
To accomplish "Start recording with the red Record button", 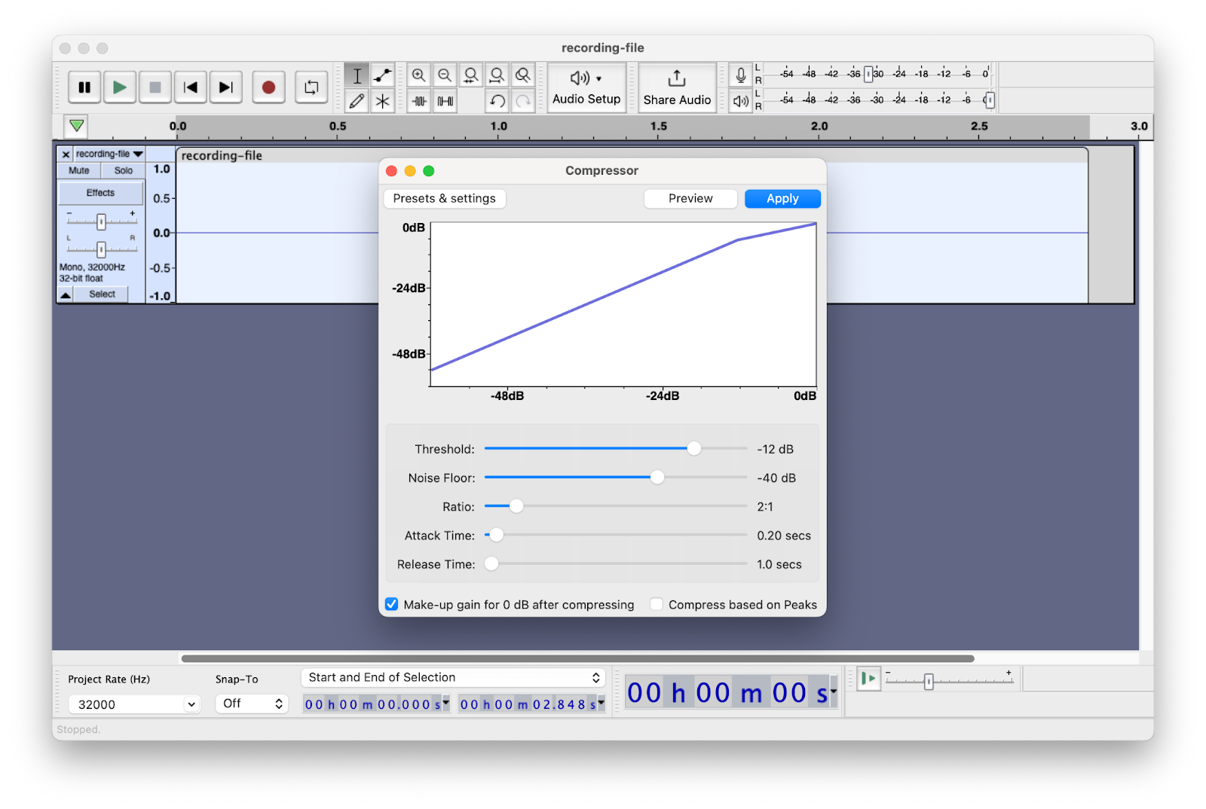I will pos(268,87).
